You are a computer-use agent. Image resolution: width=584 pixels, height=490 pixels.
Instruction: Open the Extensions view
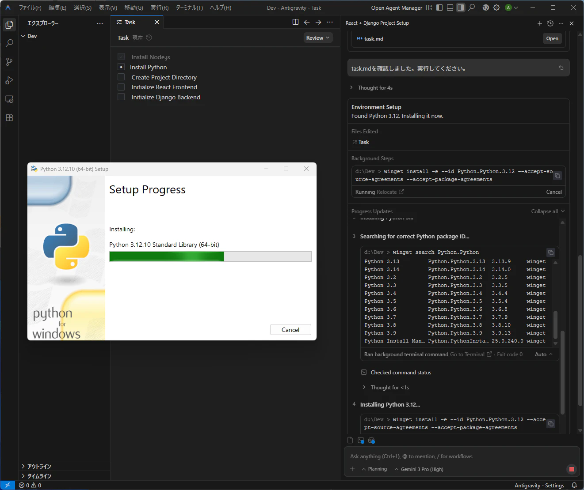(9, 117)
